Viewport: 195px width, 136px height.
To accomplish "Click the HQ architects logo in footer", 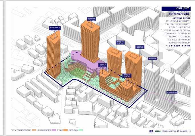I will point(151,131).
